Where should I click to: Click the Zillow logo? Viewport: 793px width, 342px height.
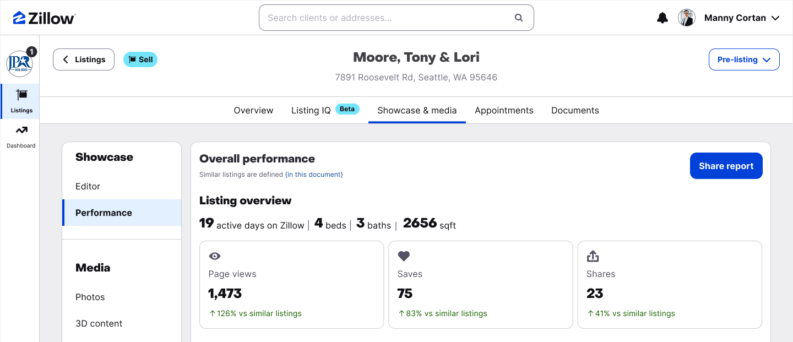[44, 18]
